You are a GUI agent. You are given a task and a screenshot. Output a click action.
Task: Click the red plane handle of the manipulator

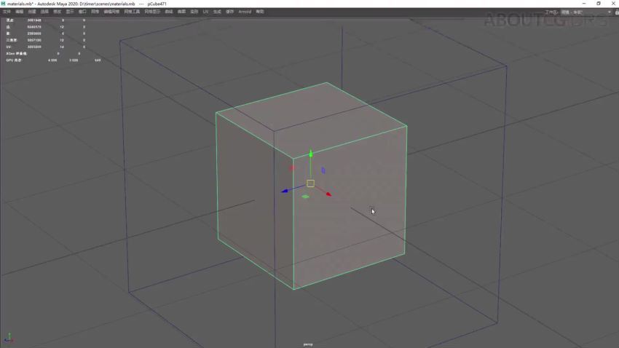[292, 168]
